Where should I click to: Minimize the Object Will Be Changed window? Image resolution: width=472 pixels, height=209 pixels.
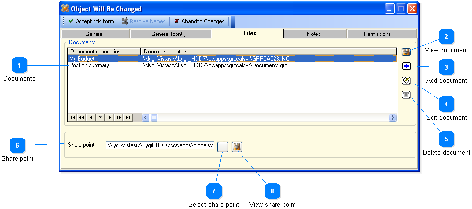click(390, 9)
